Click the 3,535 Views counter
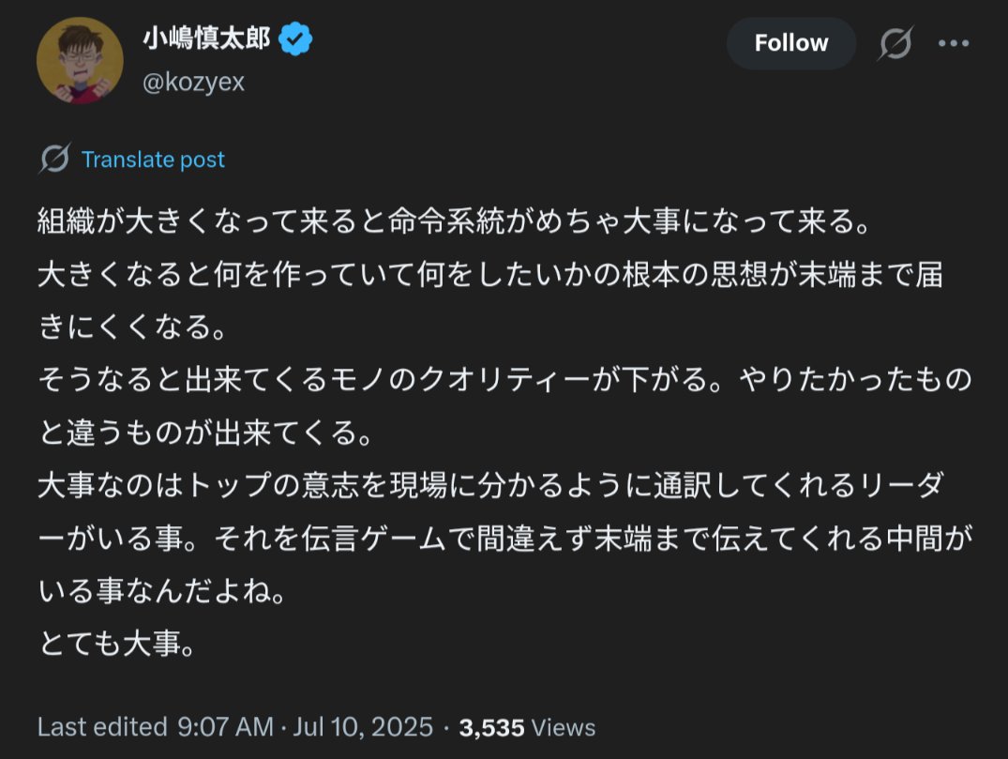The width and height of the screenshot is (1008, 759). click(527, 727)
